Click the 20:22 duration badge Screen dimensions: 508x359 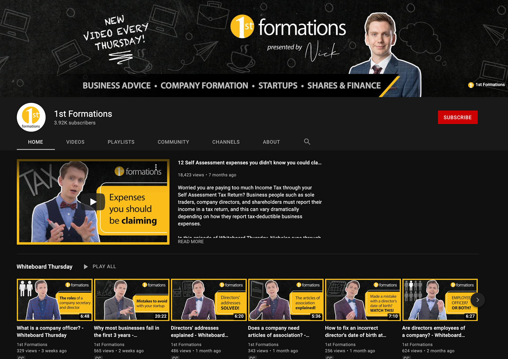click(x=161, y=316)
